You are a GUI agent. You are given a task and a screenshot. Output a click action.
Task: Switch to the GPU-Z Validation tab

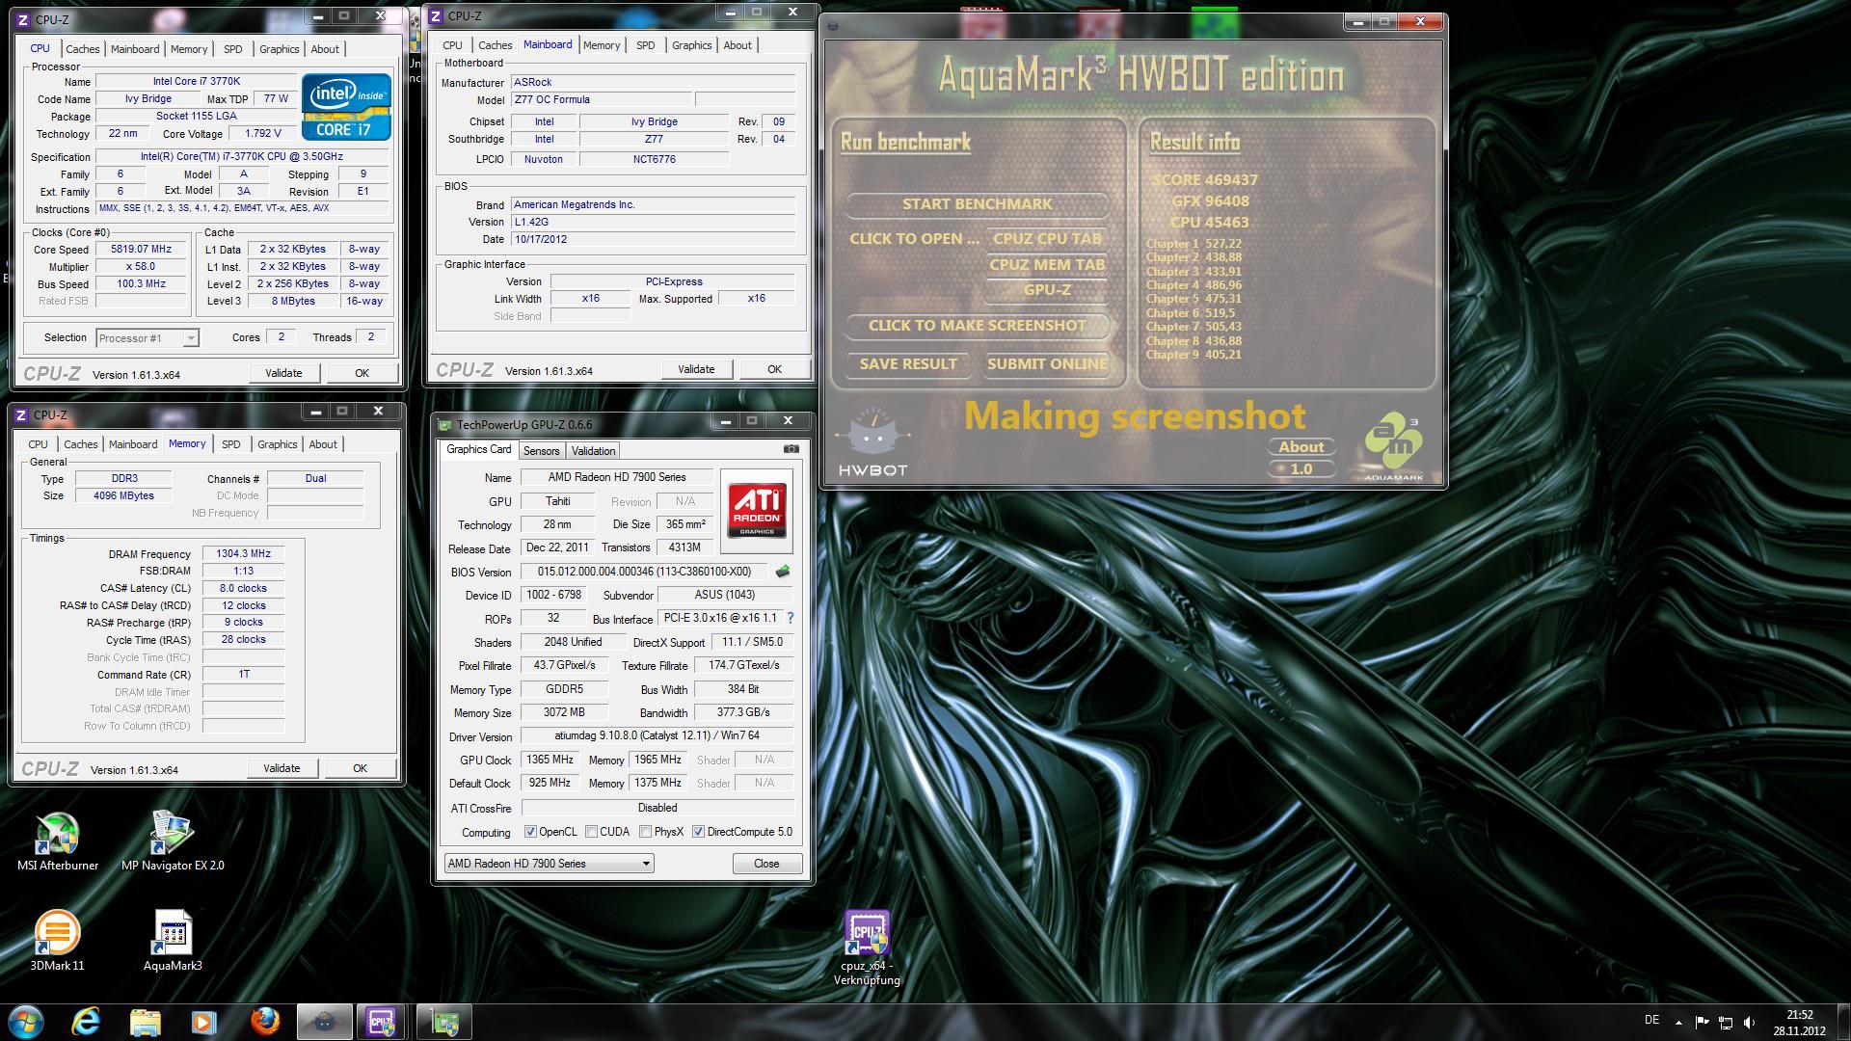click(x=593, y=451)
